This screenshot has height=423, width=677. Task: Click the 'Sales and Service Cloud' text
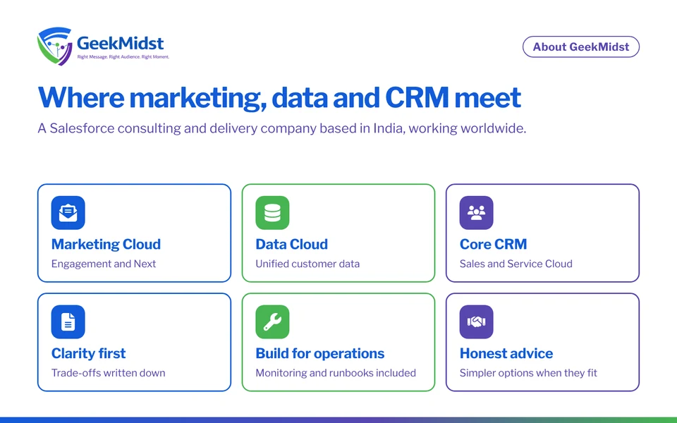516,264
